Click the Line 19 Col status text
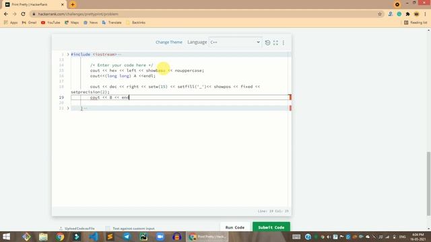The height and width of the screenshot is (242, 431). [x=273, y=211]
